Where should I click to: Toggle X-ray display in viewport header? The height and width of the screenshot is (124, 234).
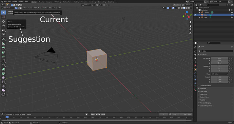point(179,8)
